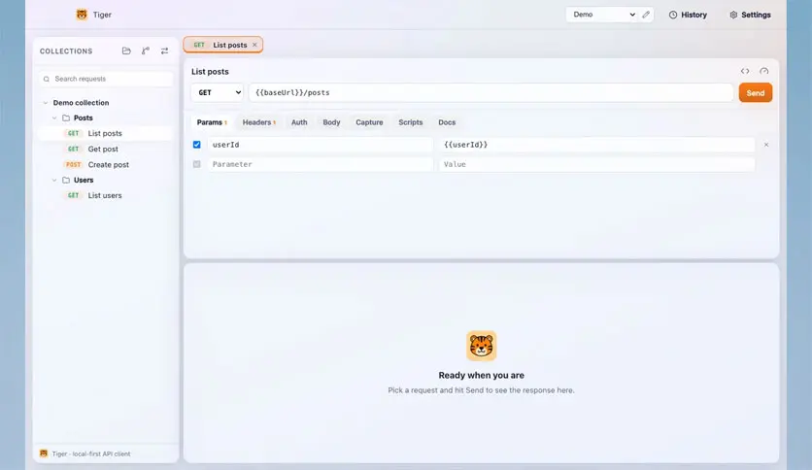Edit the Demo environment with pencil icon
The height and width of the screenshot is (470, 812).
point(646,15)
